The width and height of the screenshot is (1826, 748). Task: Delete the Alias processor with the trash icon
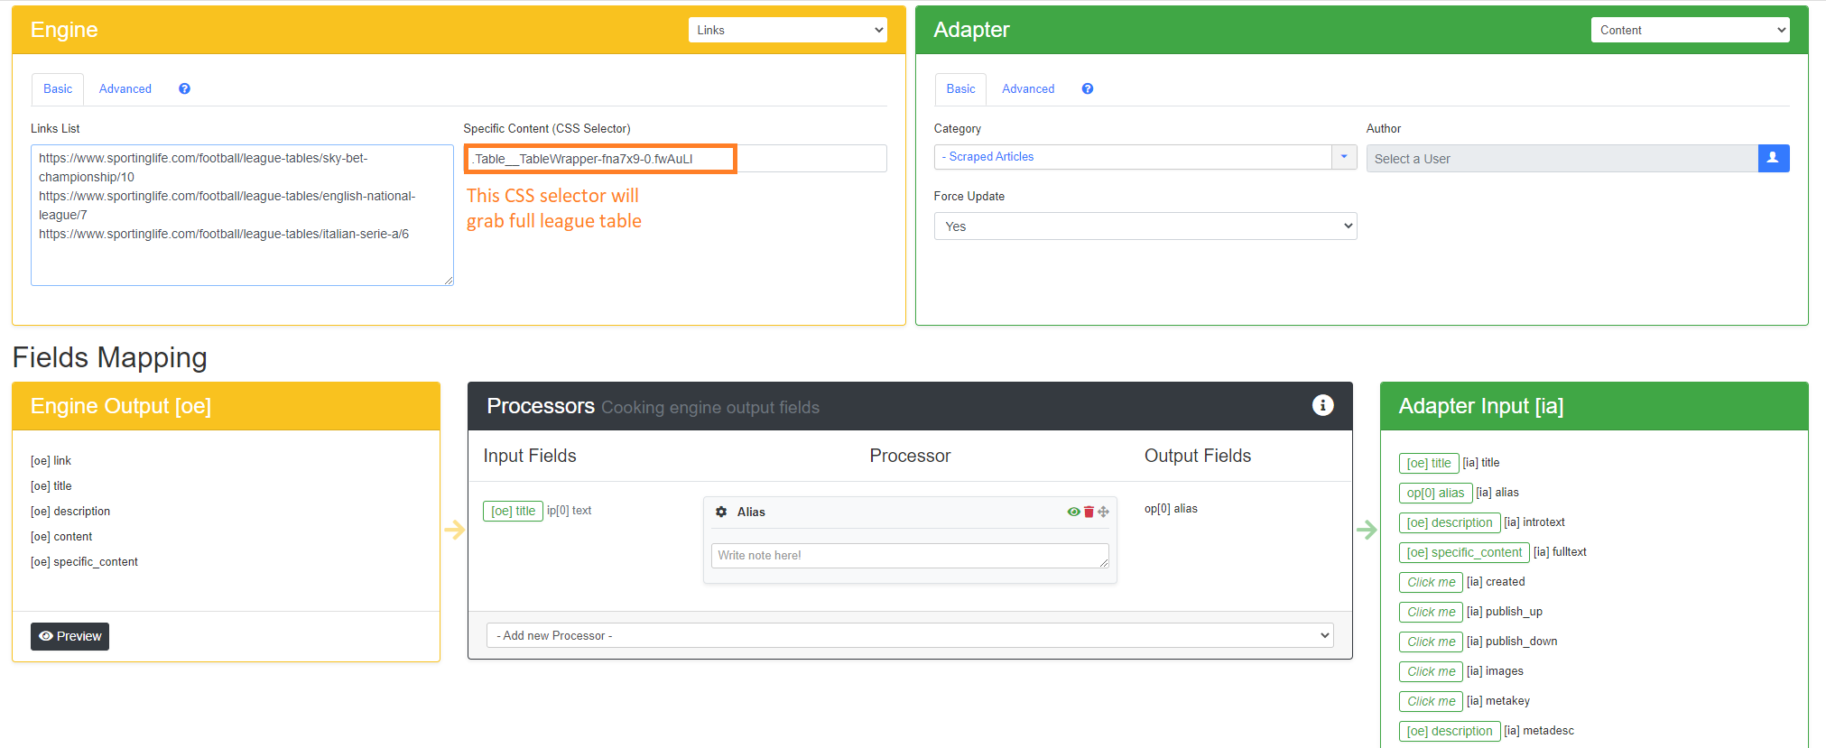point(1089,512)
